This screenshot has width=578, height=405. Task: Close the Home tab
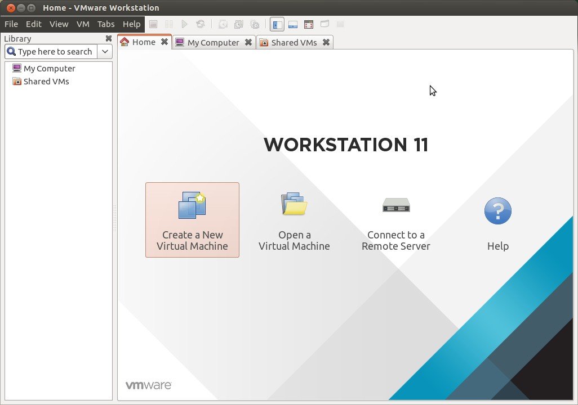point(164,42)
